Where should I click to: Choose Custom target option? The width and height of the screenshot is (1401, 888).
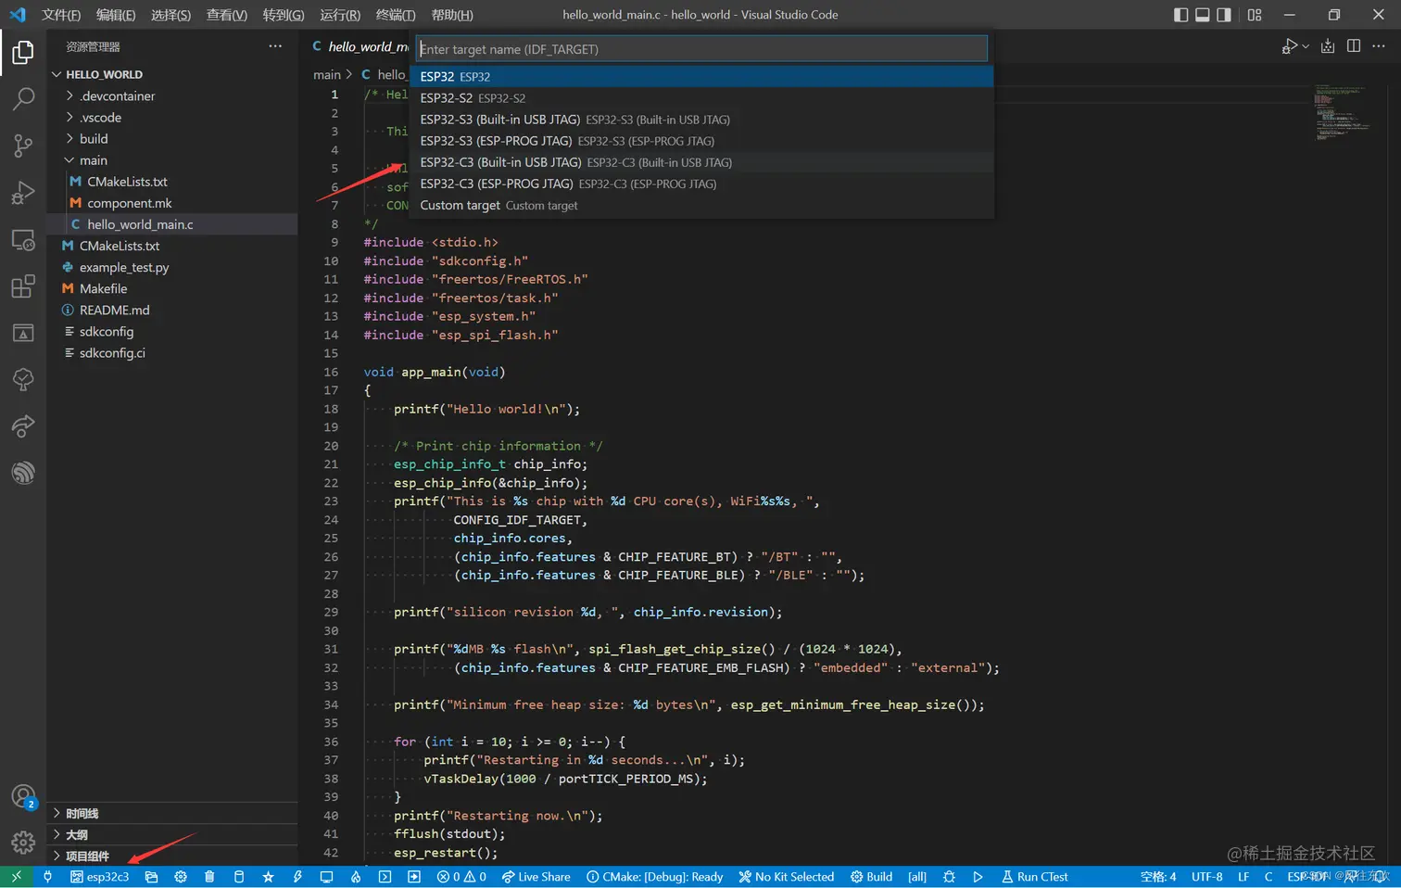point(701,205)
